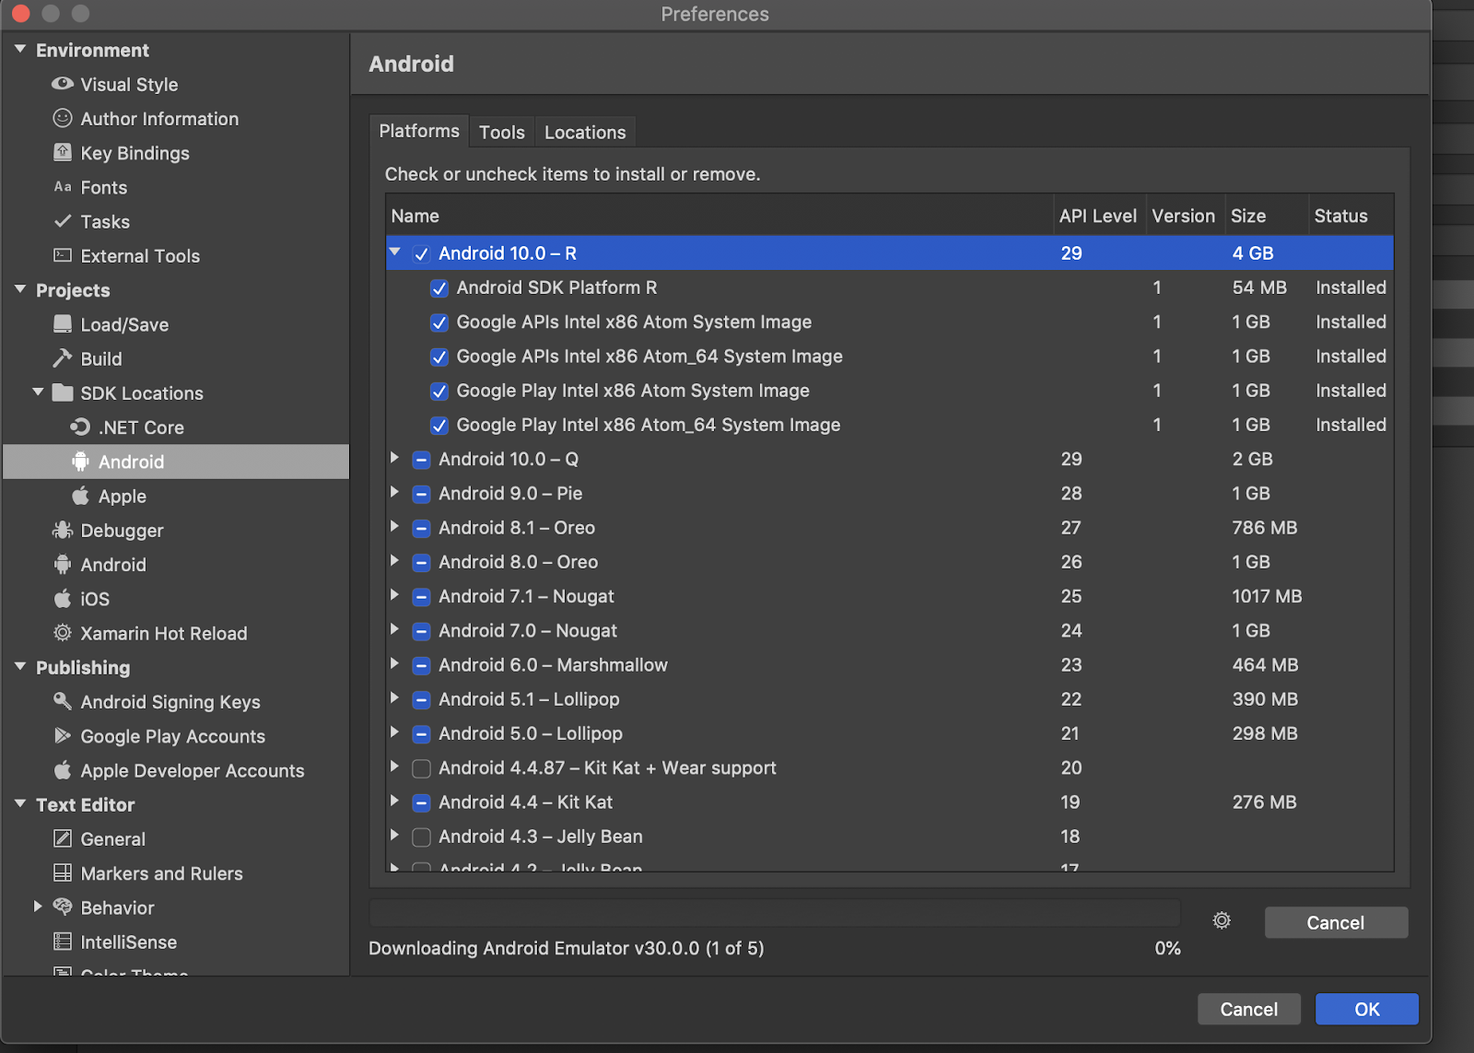
Task: Select the Android 4.4 – Kit Kat row
Action: pos(890,802)
